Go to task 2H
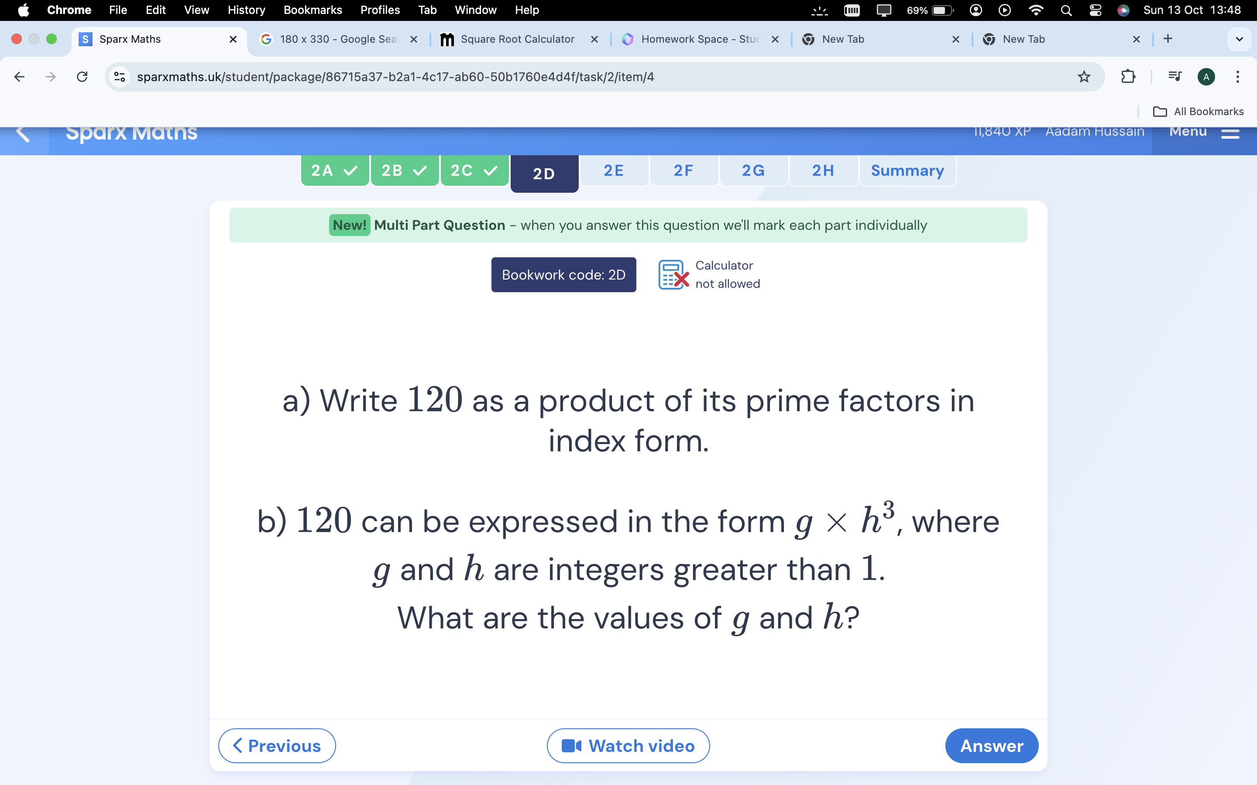This screenshot has height=785, width=1257. point(823,170)
